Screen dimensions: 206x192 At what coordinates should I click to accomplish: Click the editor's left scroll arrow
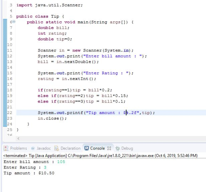point(18,138)
